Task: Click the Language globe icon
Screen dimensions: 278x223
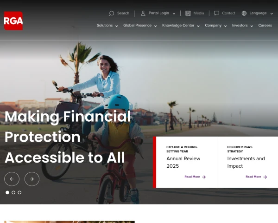Action: click(x=244, y=13)
